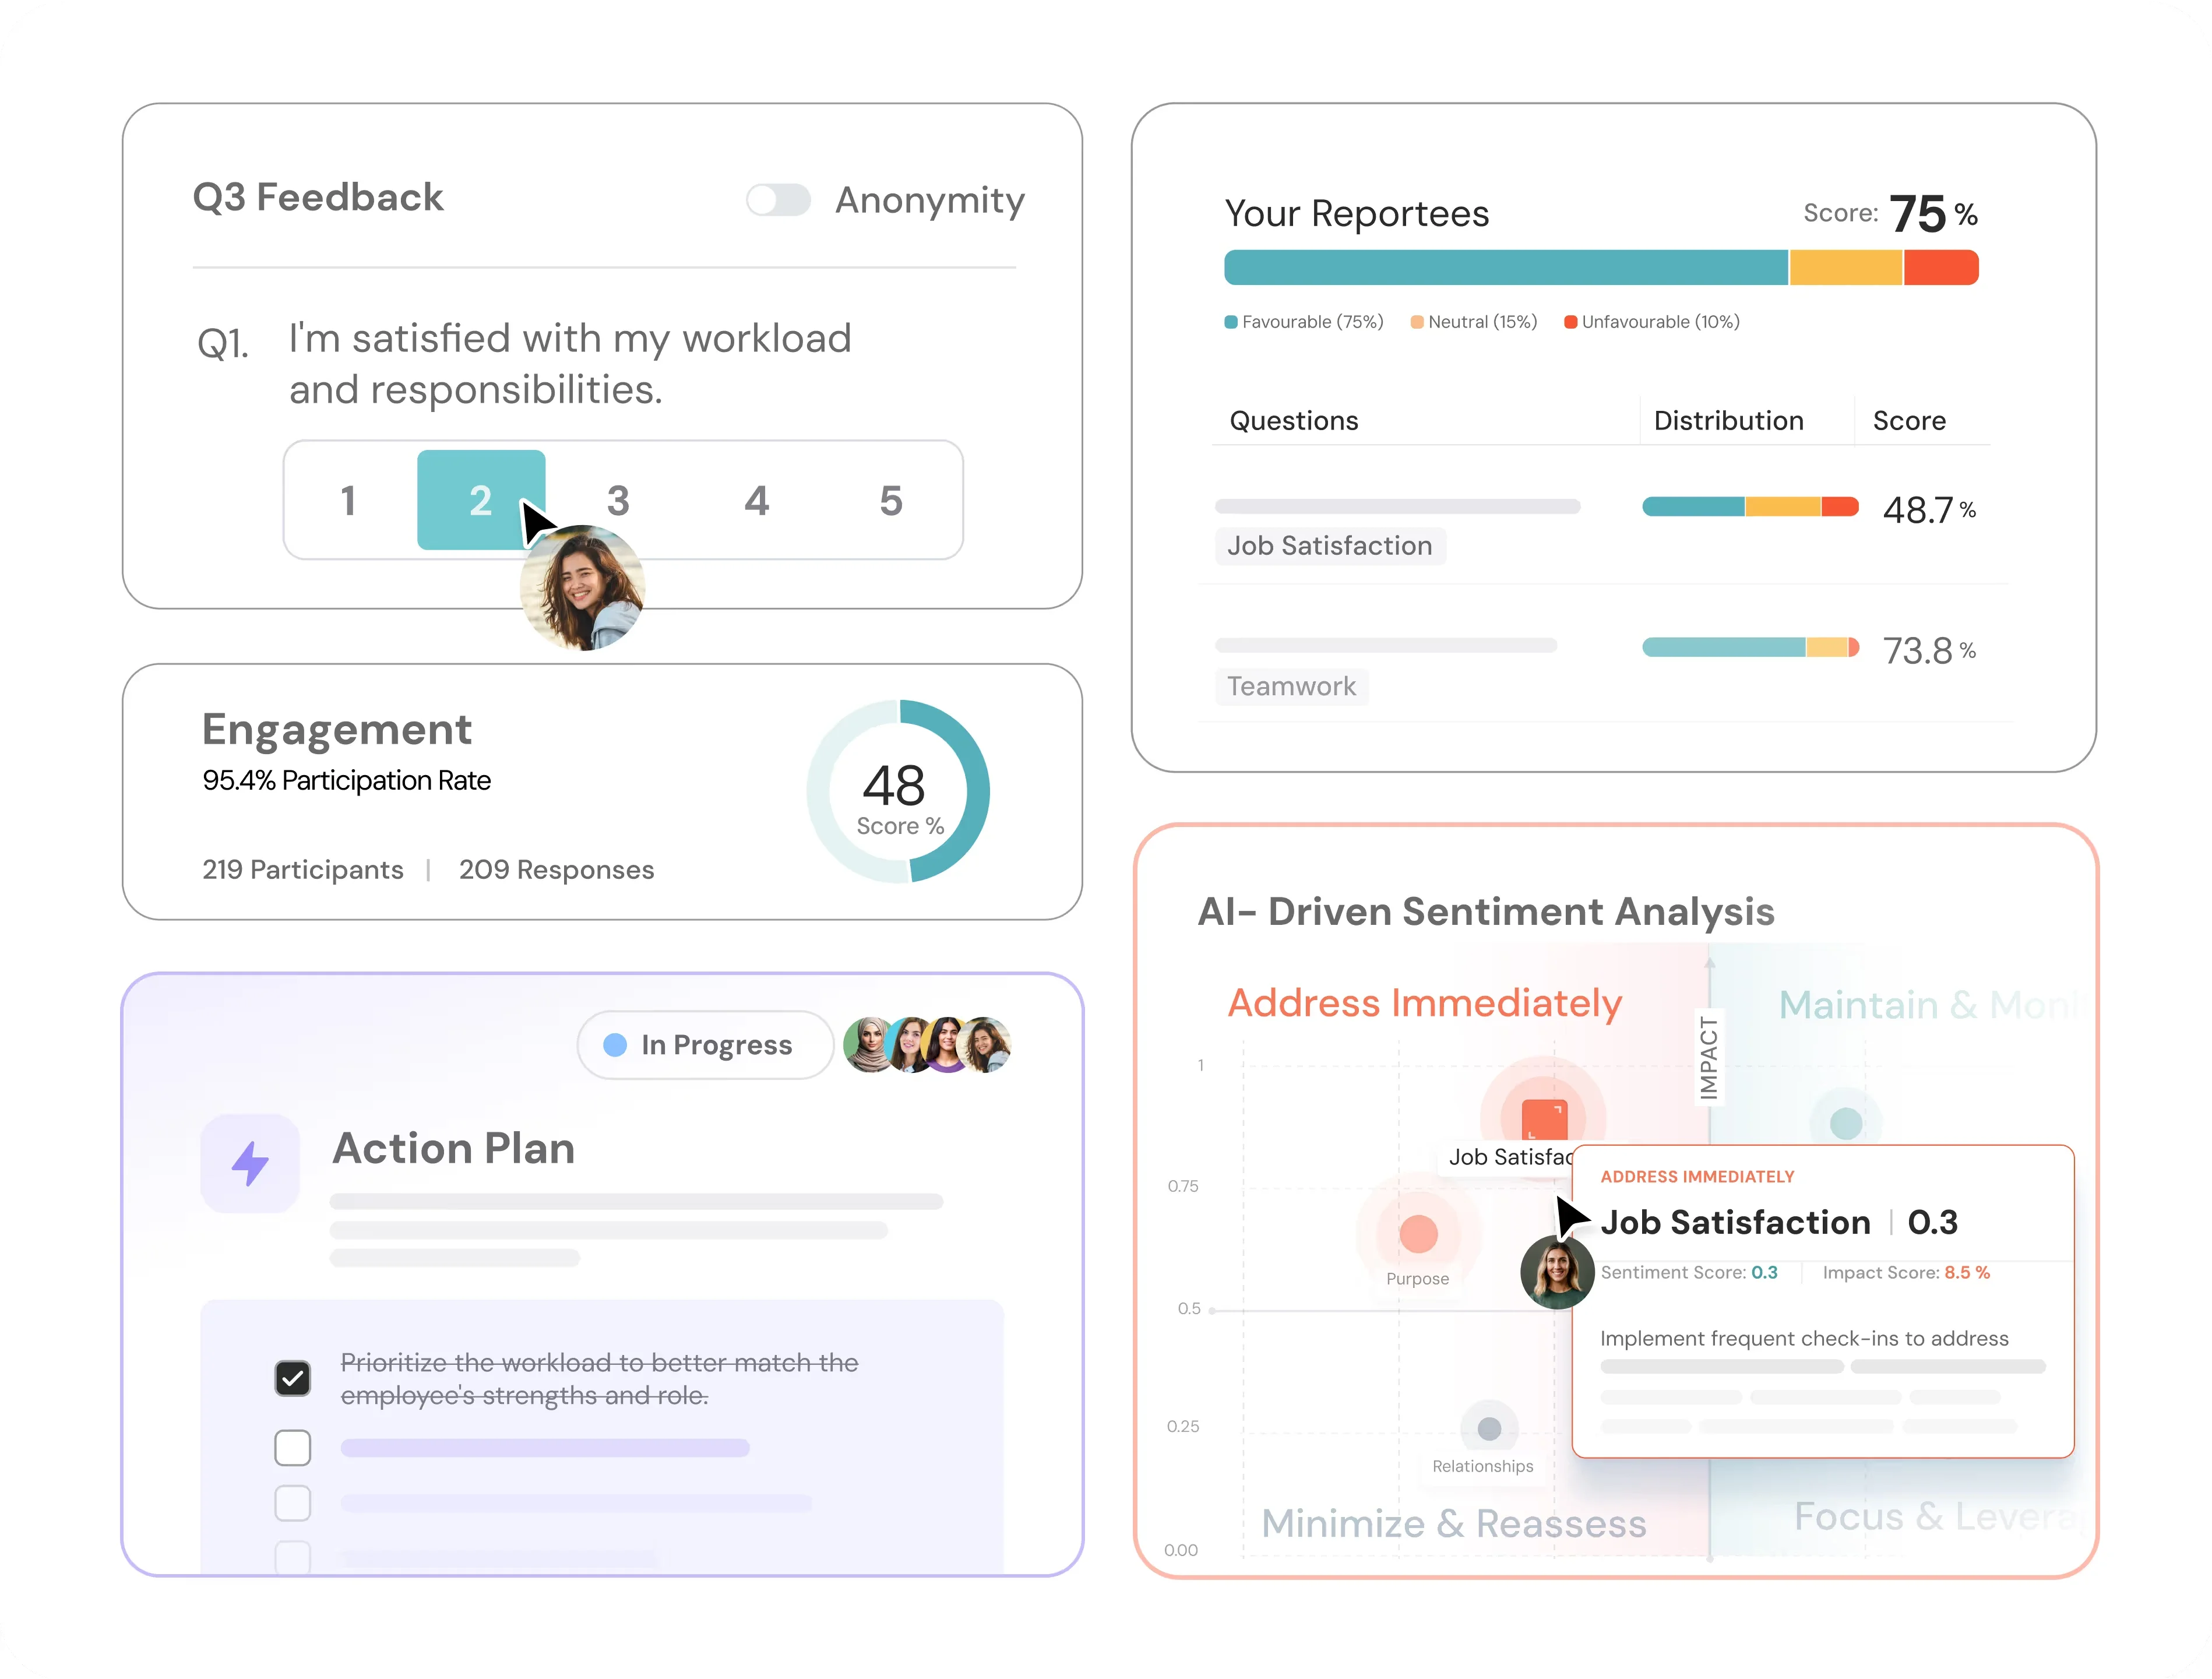
Task: Expand the Teamwork question row
Action: point(1292,686)
